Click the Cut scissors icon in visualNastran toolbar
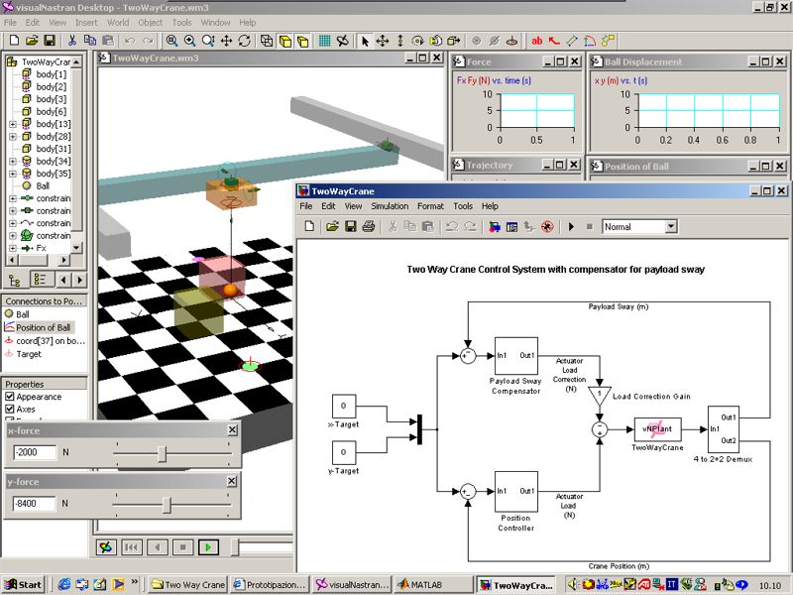The image size is (793, 595). (x=71, y=41)
